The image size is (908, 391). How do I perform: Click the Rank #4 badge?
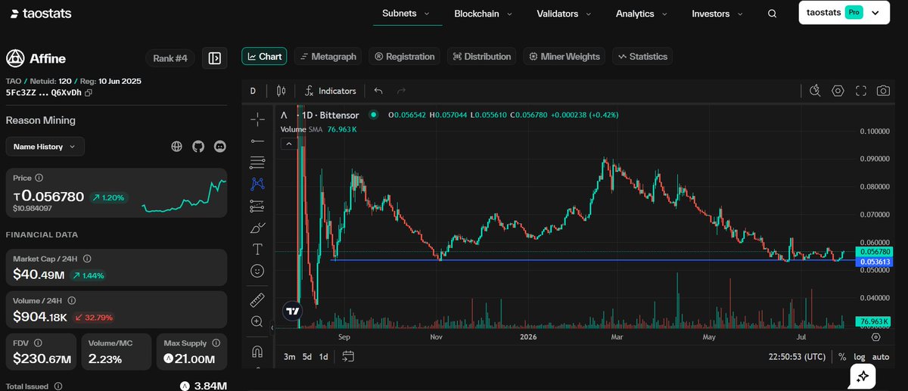[x=171, y=58]
